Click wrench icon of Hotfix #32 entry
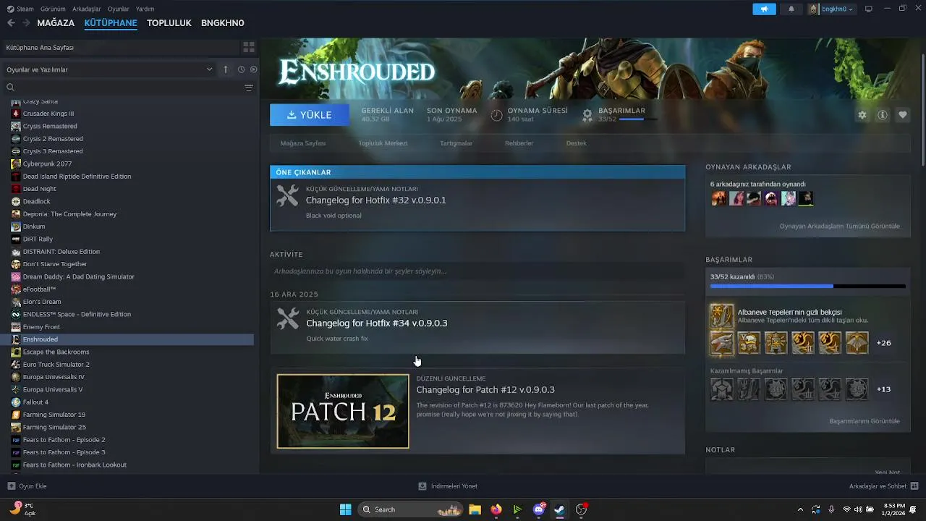Image resolution: width=926 pixels, height=521 pixels. pos(288,195)
